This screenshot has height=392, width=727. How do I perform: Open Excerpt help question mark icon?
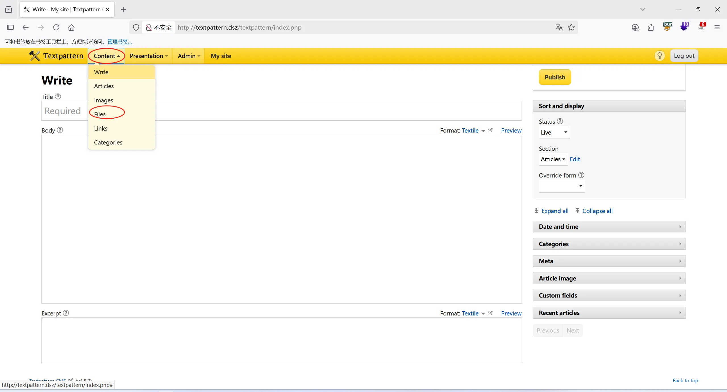(x=66, y=313)
